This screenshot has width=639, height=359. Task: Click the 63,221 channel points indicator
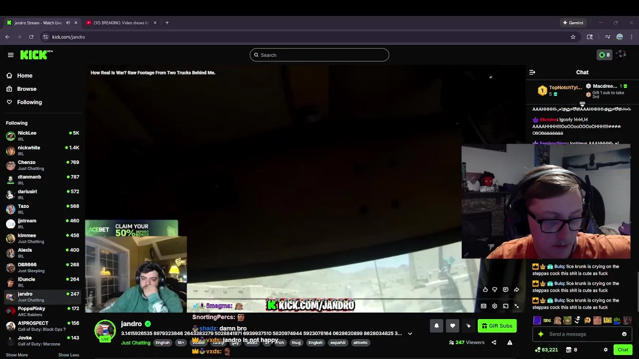pos(546,350)
